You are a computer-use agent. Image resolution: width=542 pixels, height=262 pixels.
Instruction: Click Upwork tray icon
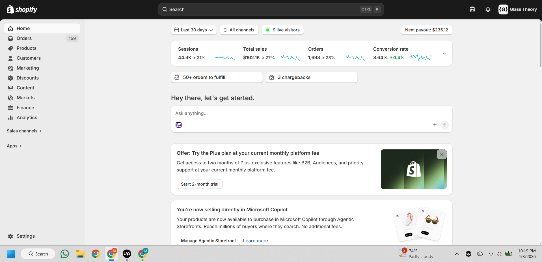[x=468, y=254]
